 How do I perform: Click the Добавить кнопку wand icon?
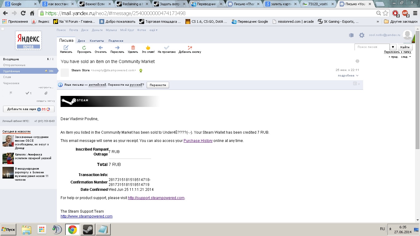190,48
